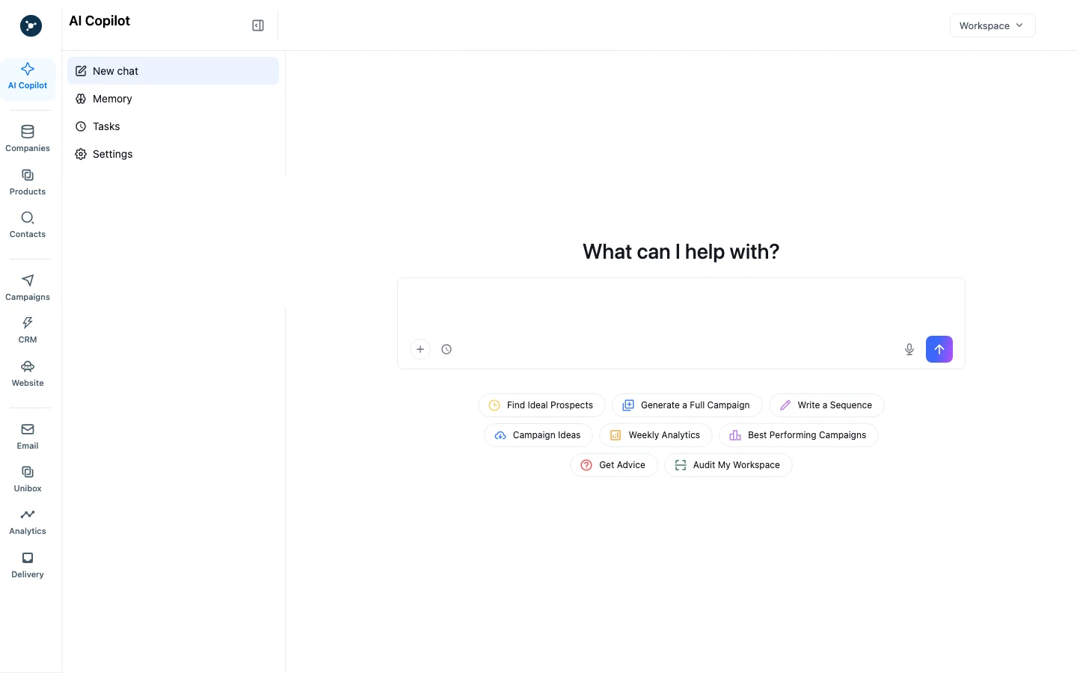
Task: Open the Email section
Action: pos(28,437)
